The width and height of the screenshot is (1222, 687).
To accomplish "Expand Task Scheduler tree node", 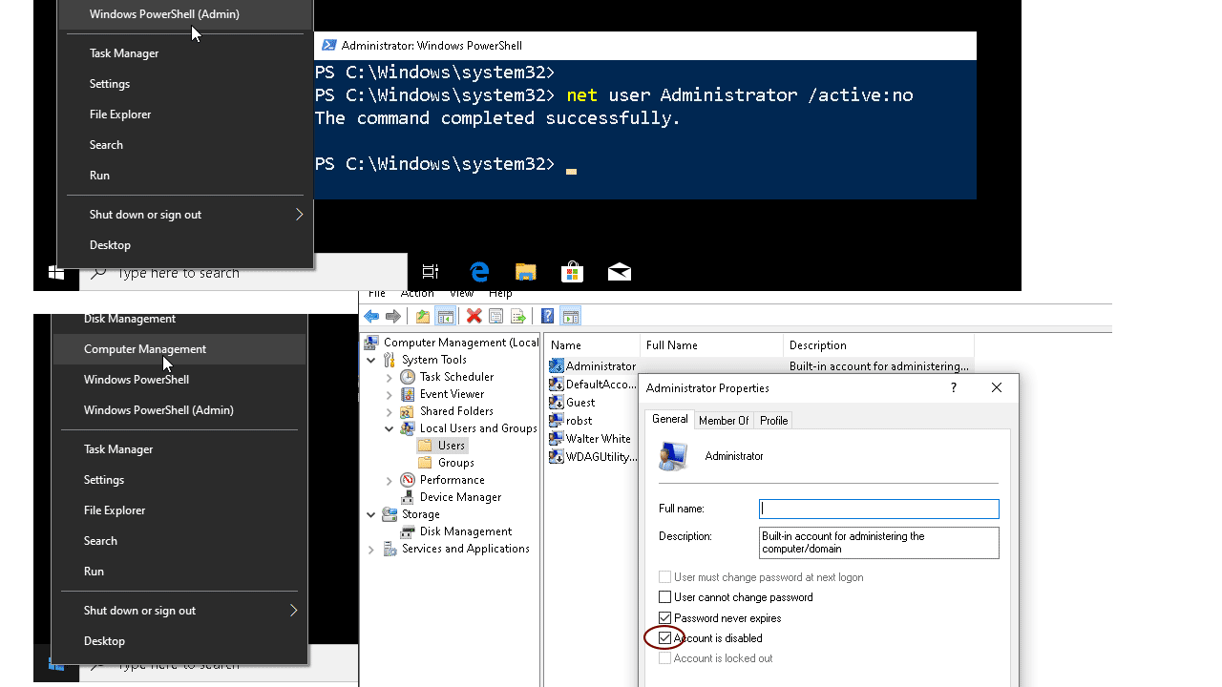I will tap(390, 377).
